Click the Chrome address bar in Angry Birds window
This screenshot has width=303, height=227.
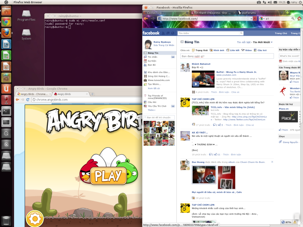87,100
